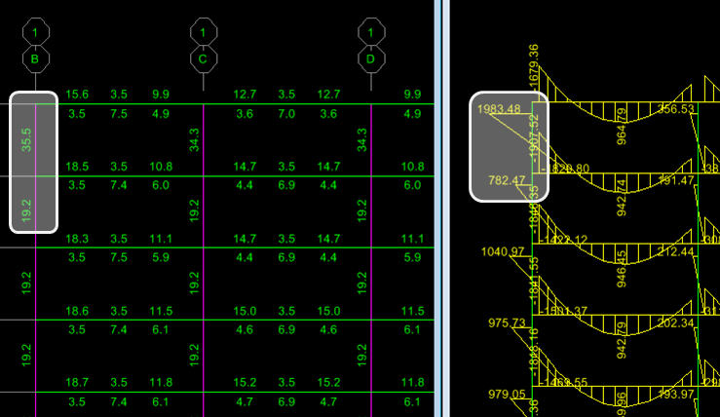Select the moment label 356.53
720x417 pixels.
(677, 109)
